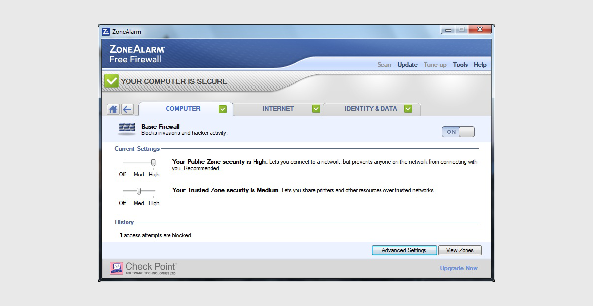Open Advanced Settings
The image size is (593, 306).
(x=404, y=250)
